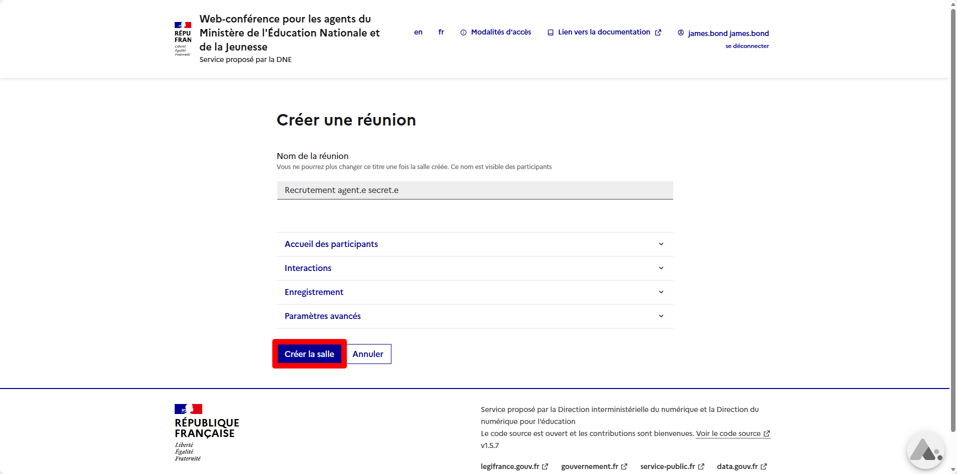The image size is (957, 474).
Task: Switch language to French (fr)
Action: point(441,32)
